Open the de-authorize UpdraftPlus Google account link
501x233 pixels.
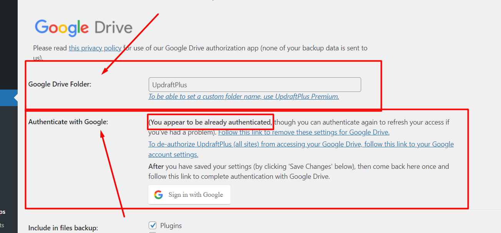click(301, 149)
